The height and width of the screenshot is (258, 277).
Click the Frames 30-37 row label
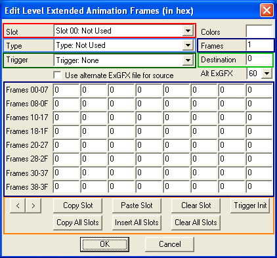pos(27,173)
